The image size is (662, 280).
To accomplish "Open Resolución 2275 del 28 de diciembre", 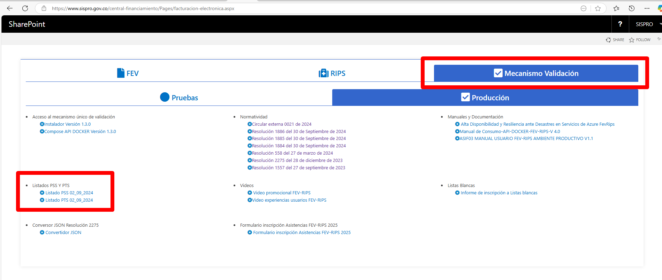I will 297,161.
